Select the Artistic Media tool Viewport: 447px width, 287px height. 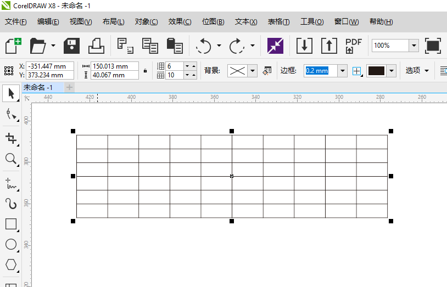11,204
